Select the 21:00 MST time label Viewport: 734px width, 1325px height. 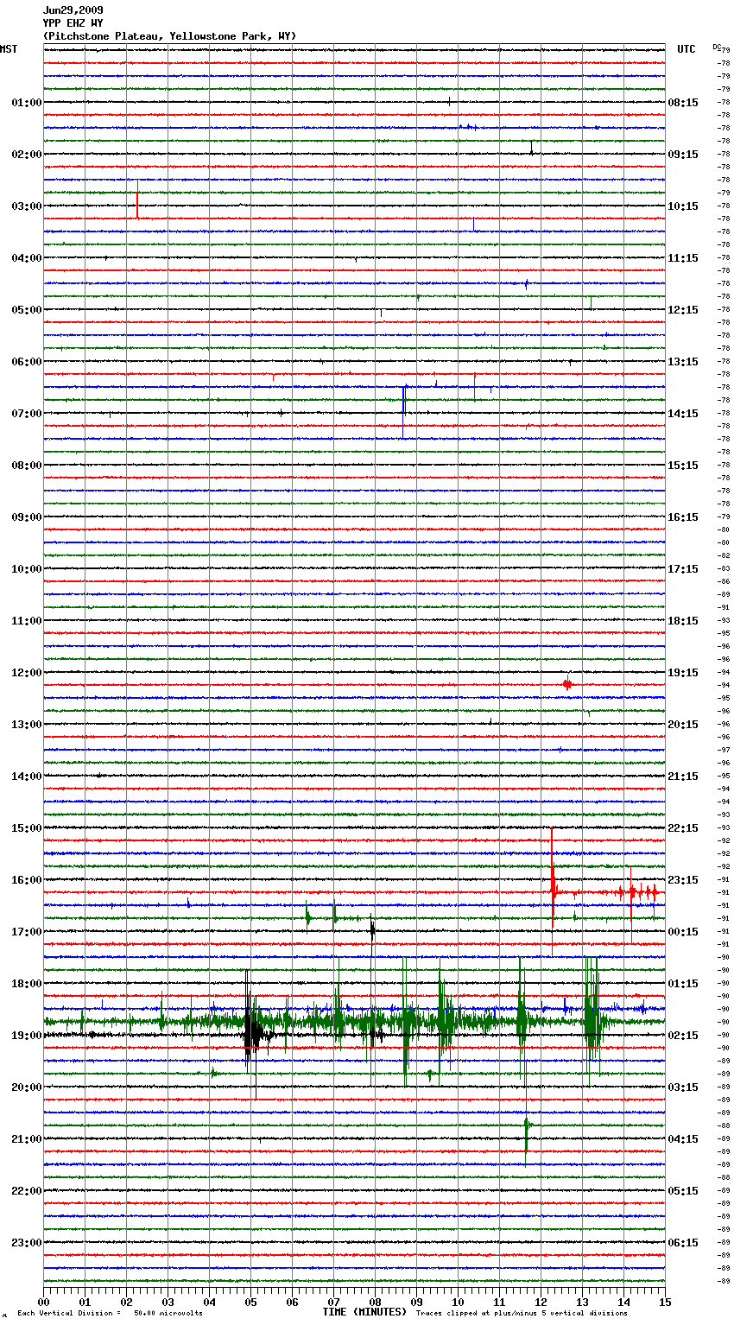click(x=27, y=1139)
